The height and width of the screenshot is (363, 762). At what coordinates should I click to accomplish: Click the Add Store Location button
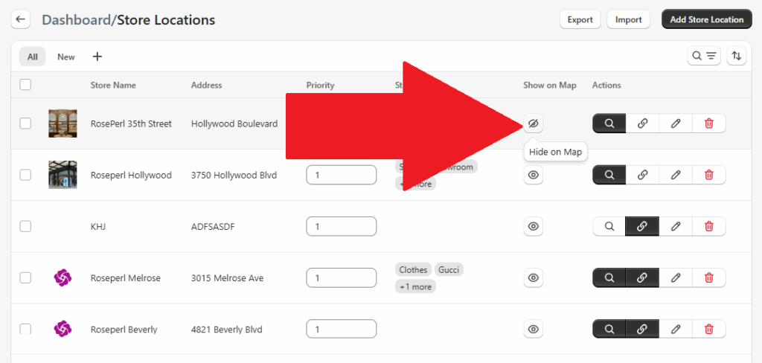pyautogui.click(x=706, y=19)
